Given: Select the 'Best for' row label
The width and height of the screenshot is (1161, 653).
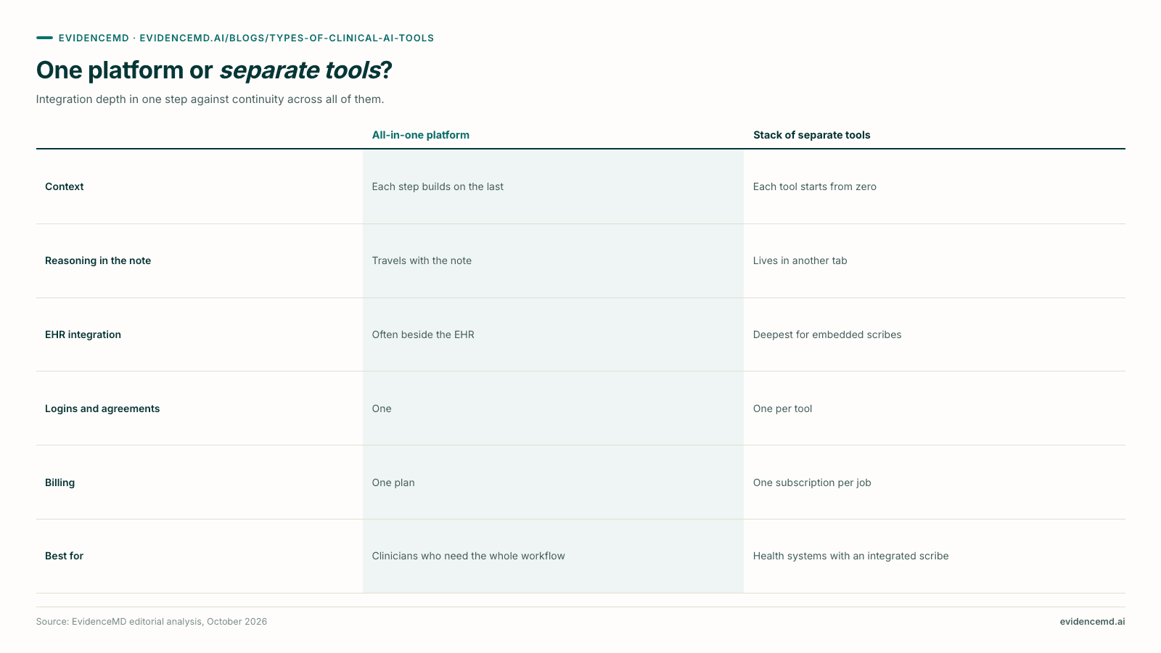Looking at the screenshot, I should point(64,556).
